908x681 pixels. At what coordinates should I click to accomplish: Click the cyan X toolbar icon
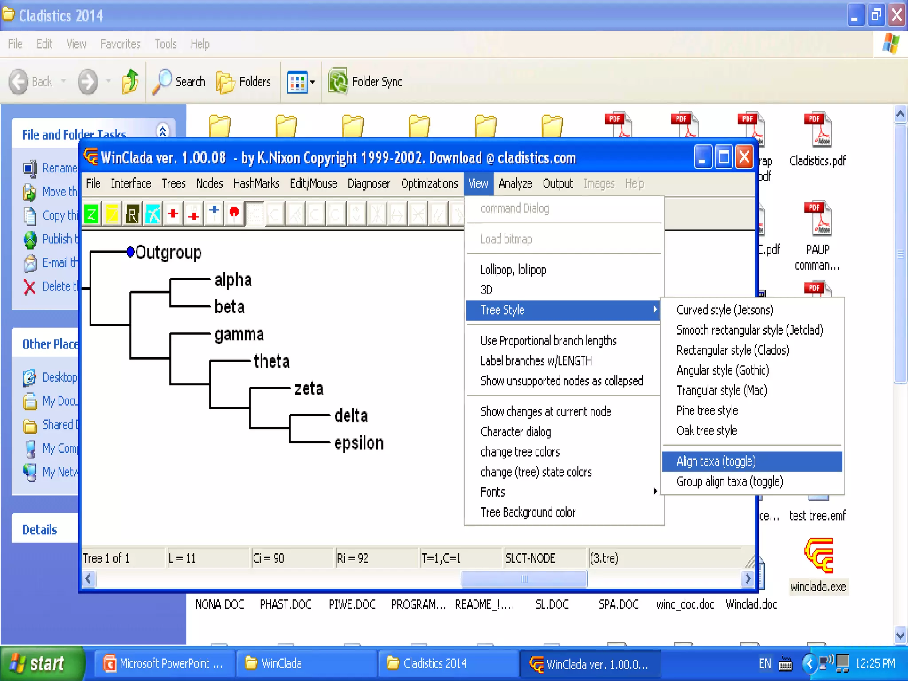pyautogui.click(x=153, y=215)
